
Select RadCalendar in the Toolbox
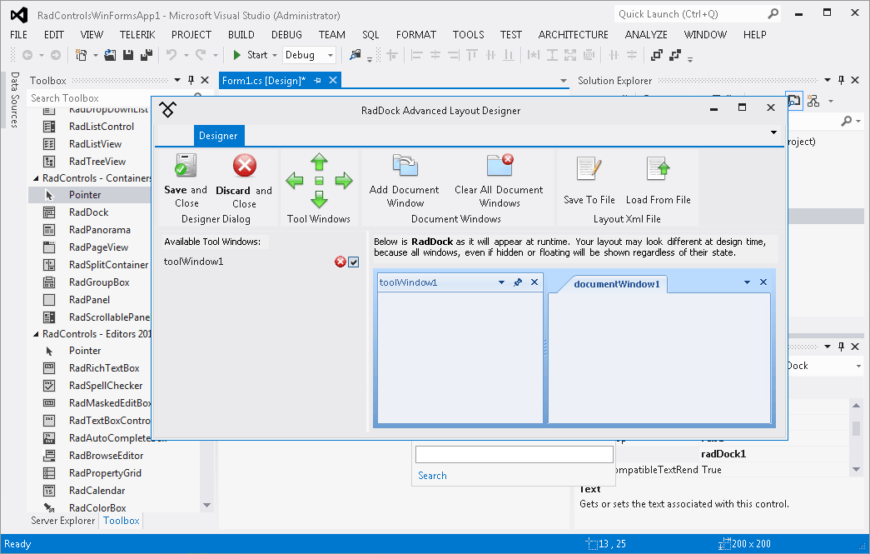point(97,490)
